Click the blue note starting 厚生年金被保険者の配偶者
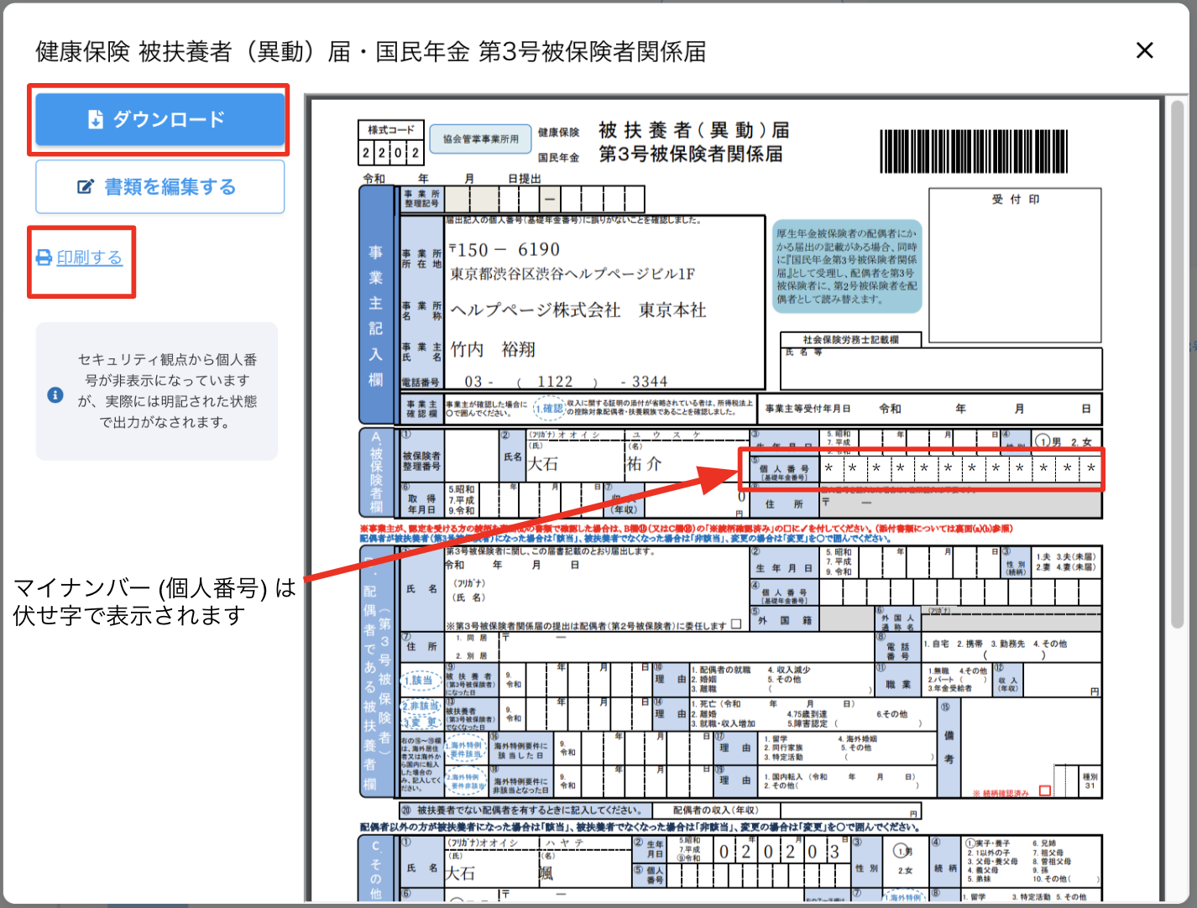1197x908 pixels. (847, 266)
